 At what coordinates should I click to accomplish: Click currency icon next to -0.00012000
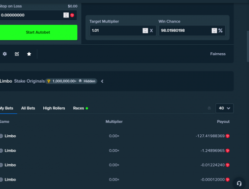[x=228, y=180]
